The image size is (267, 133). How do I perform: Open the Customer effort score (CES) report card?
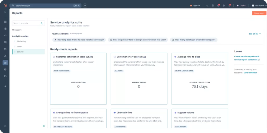coord(139,78)
